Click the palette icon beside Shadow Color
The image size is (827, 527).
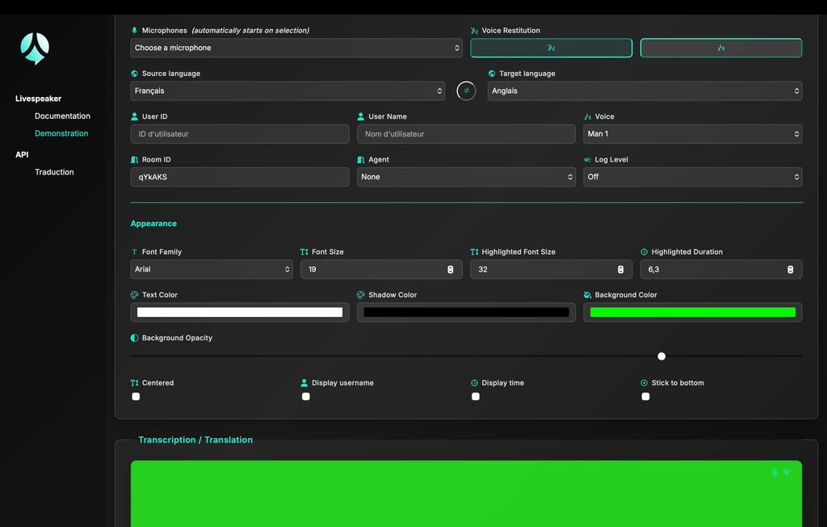(361, 295)
